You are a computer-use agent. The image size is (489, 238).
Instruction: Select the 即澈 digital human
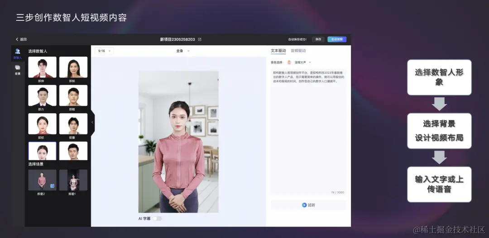73,124
